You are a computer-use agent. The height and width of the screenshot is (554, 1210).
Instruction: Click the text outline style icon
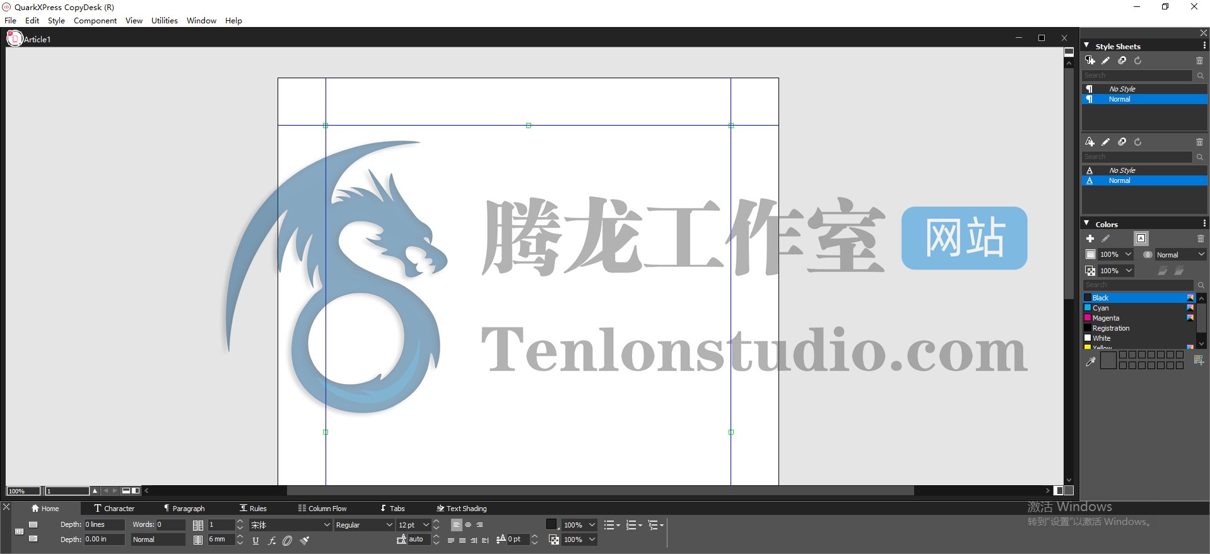click(x=288, y=541)
